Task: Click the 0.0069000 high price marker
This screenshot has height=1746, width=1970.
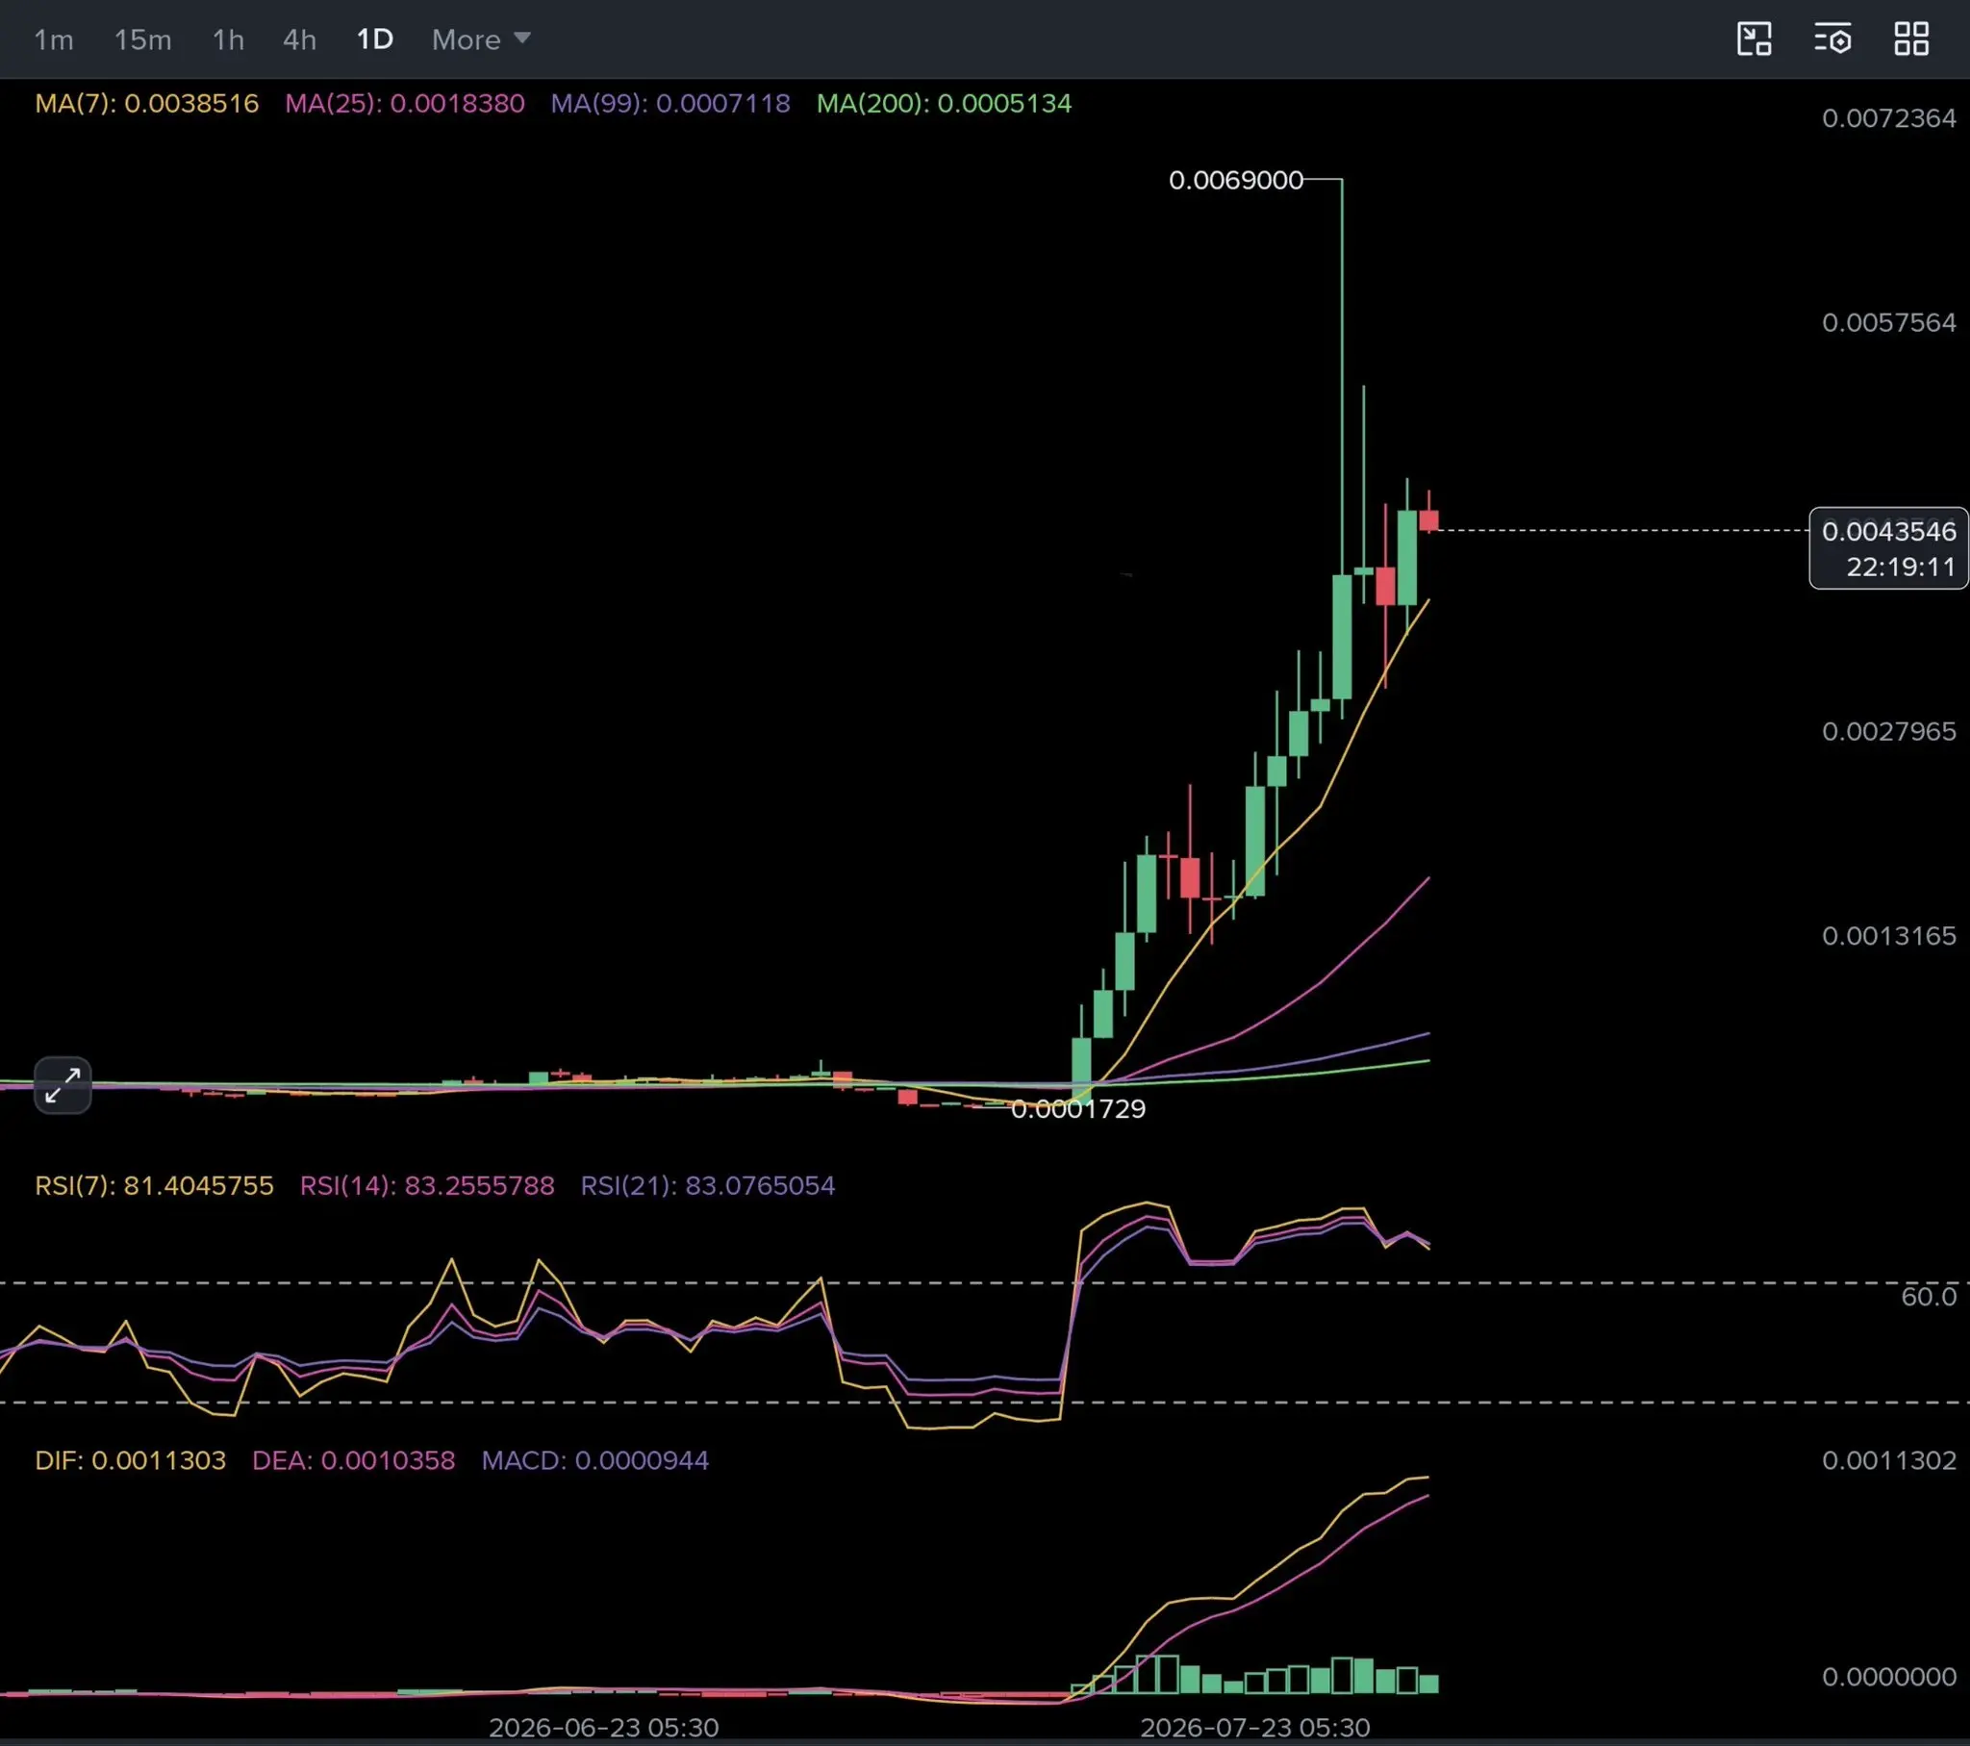Action: click(x=1236, y=180)
